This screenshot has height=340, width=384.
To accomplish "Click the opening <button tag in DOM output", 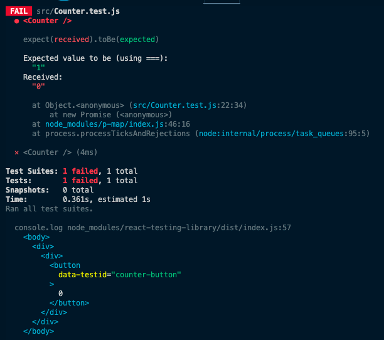I will point(65,265).
